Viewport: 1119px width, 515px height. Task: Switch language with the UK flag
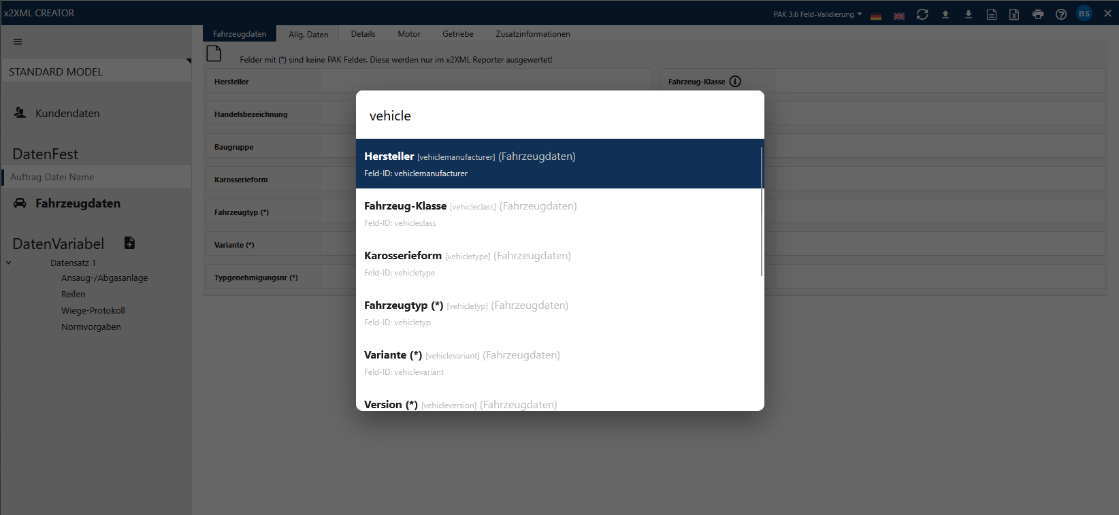point(899,16)
